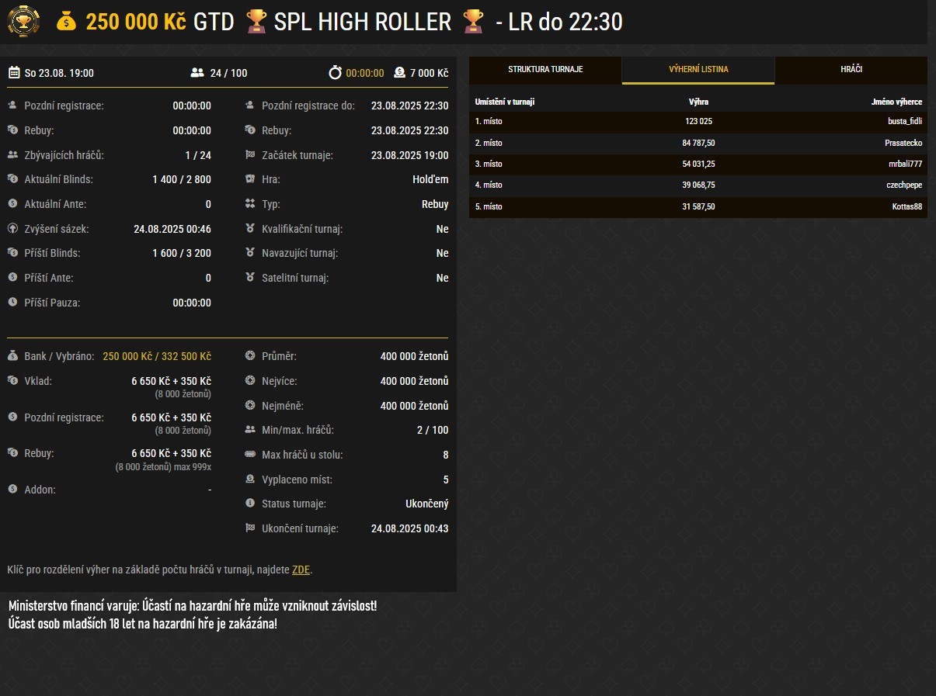
Task: Click winner name busta_fidli
Action: [904, 121]
